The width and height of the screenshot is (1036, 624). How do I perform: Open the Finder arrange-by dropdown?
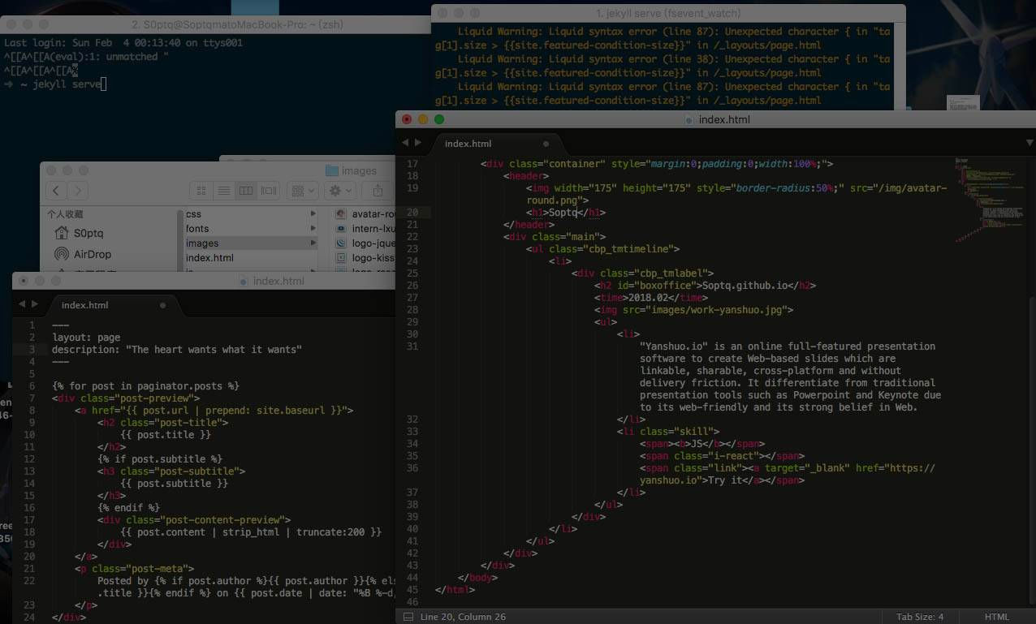click(x=304, y=191)
